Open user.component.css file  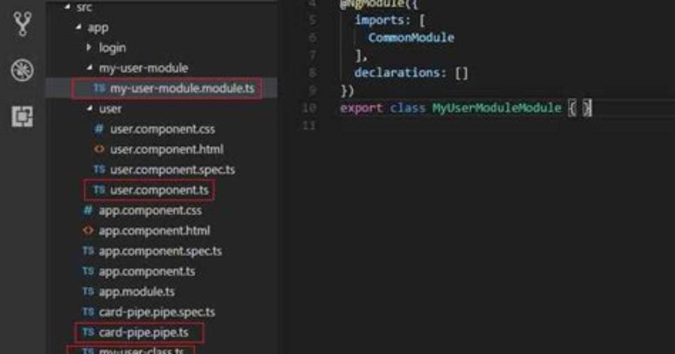pyautogui.click(x=163, y=129)
